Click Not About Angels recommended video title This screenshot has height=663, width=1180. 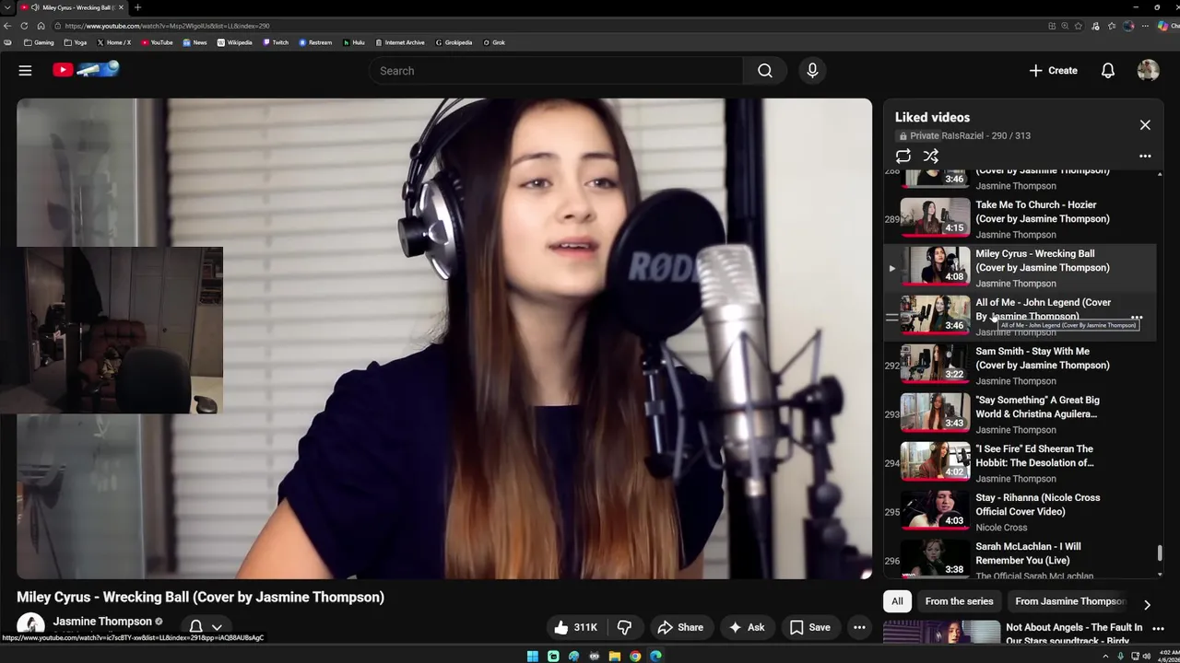point(1074,634)
